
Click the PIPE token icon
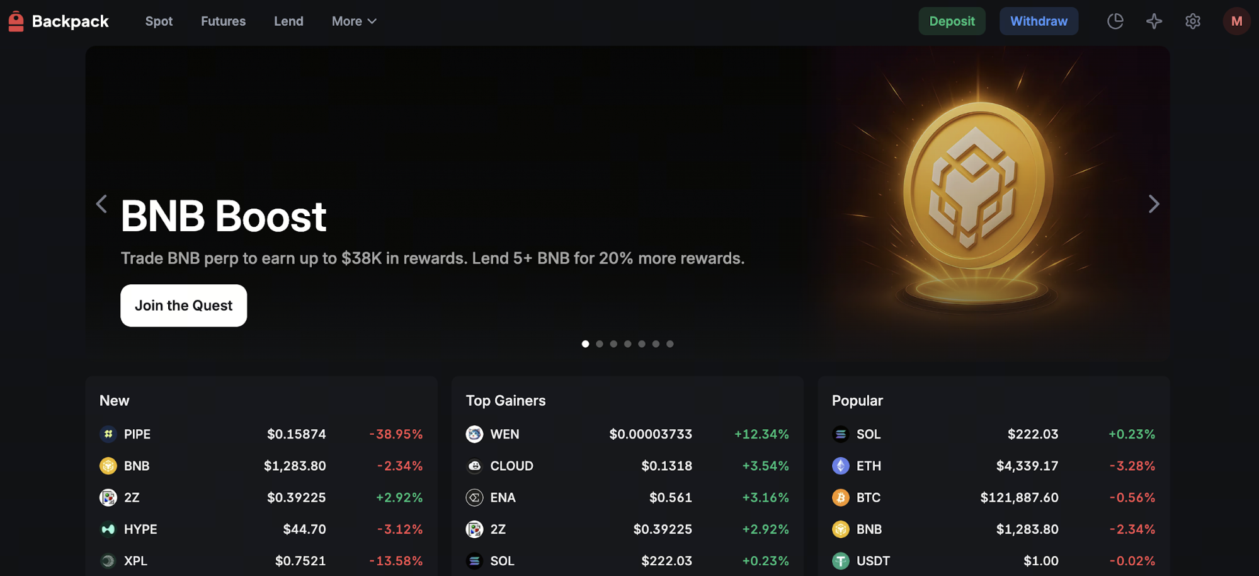tap(108, 434)
